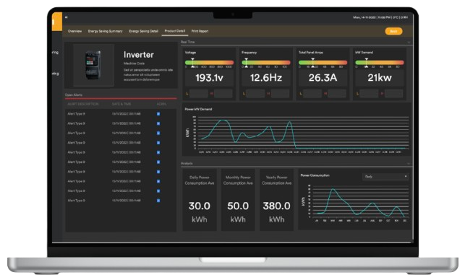Viewport: 465px width, 280px height.
Task: Click the ALERT DESCRIPTION column header
Action: (x=83, y=104)
